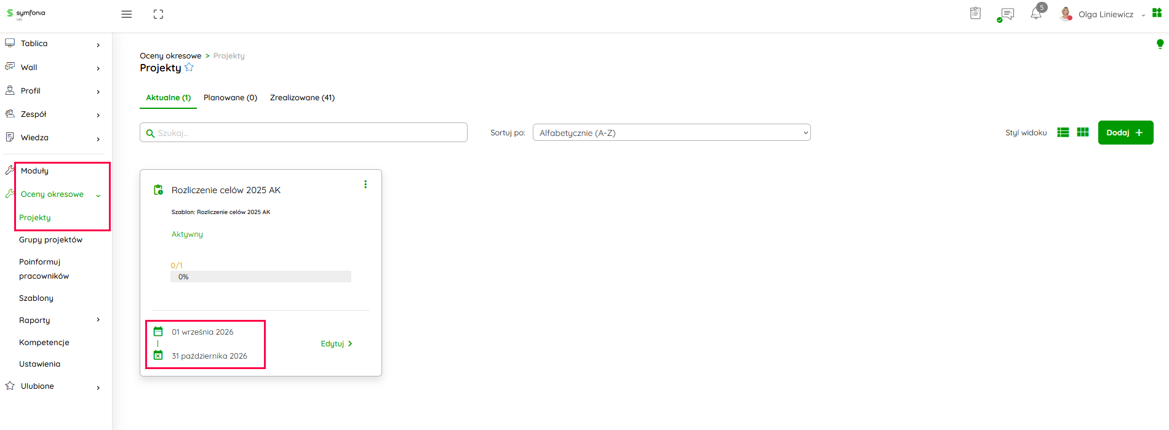Image resolution: width=1169 pixels, height=430 pixels.
Task: Switch to grid view style
Action: click(1083, 132)
